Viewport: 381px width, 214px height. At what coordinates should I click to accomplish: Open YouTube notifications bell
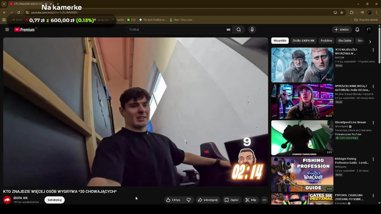(x=357, y=29)
